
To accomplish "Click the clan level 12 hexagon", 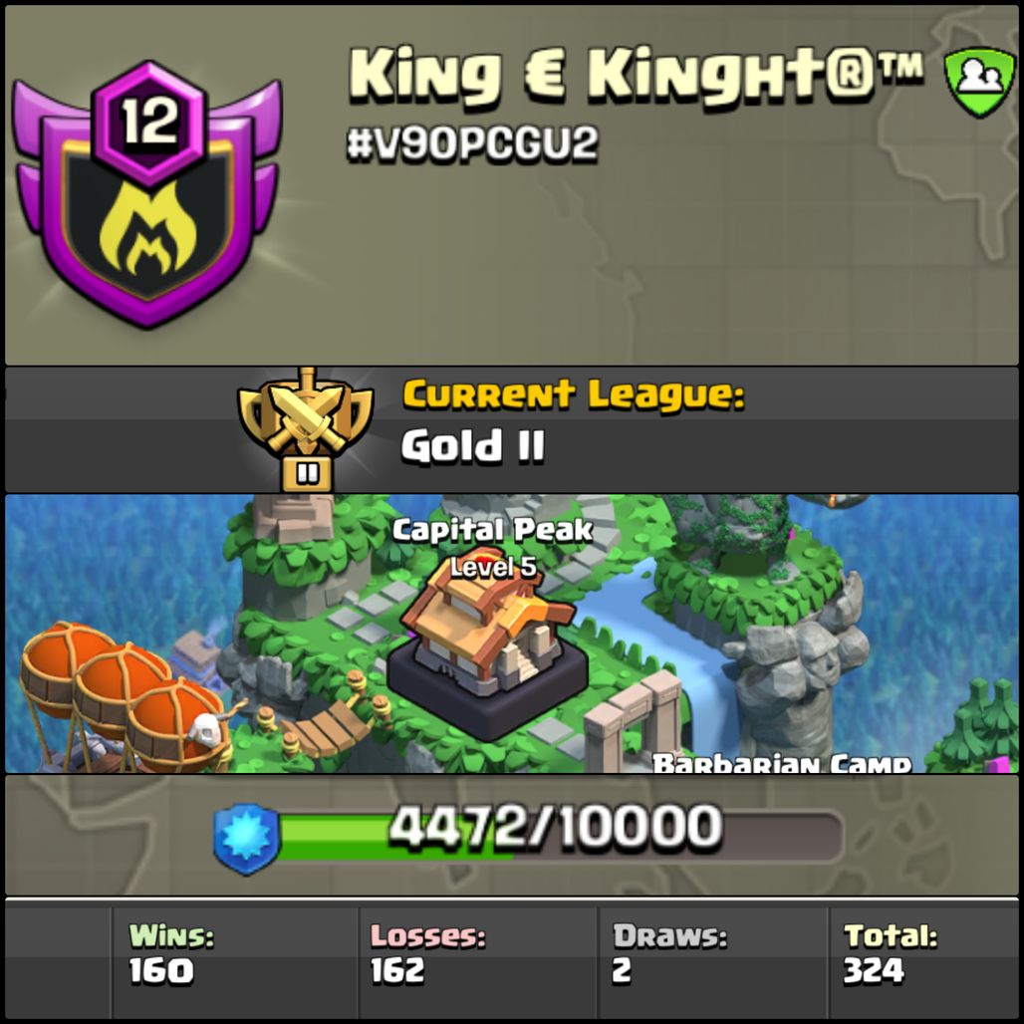I will [149, 123].
